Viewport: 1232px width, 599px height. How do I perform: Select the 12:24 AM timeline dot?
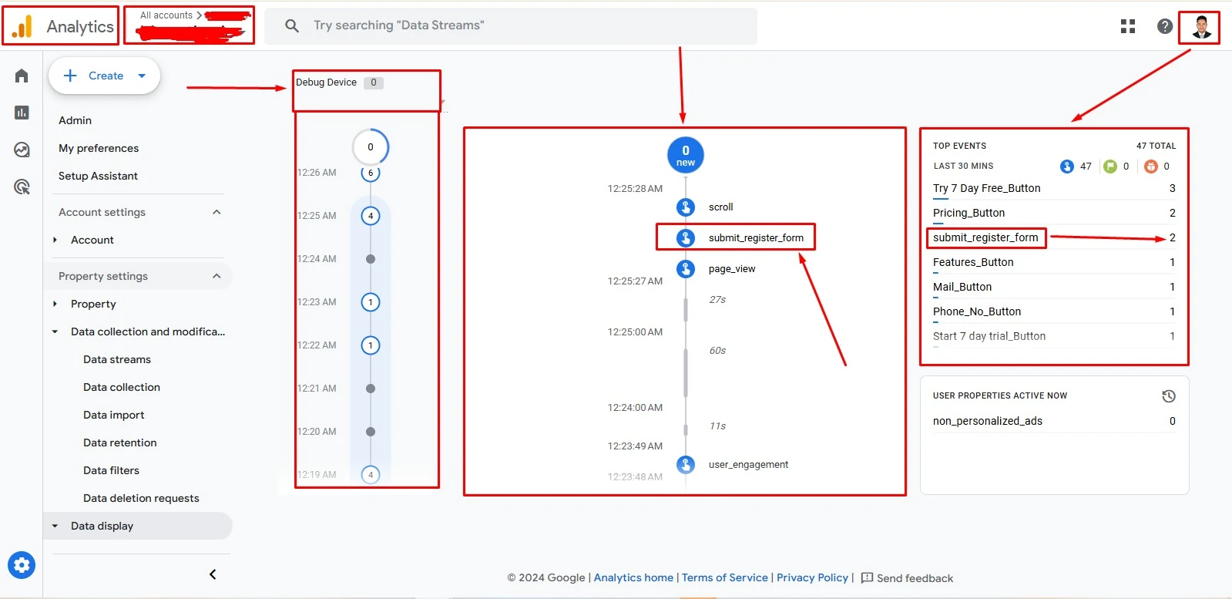point(371,259)
